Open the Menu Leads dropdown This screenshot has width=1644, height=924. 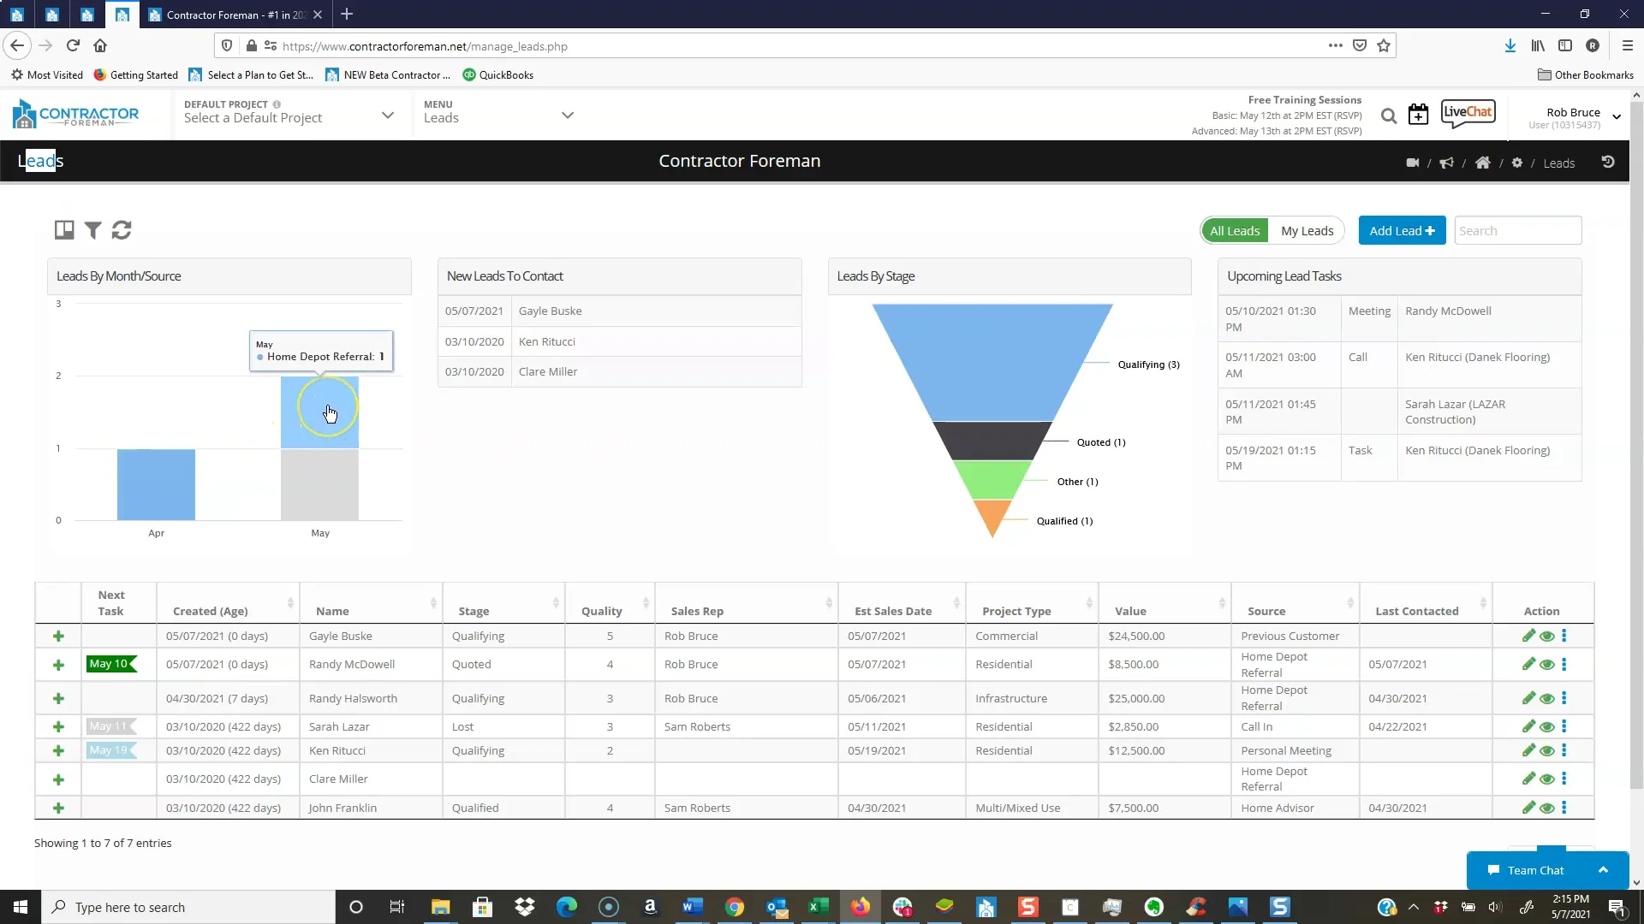tap(497, 114)
